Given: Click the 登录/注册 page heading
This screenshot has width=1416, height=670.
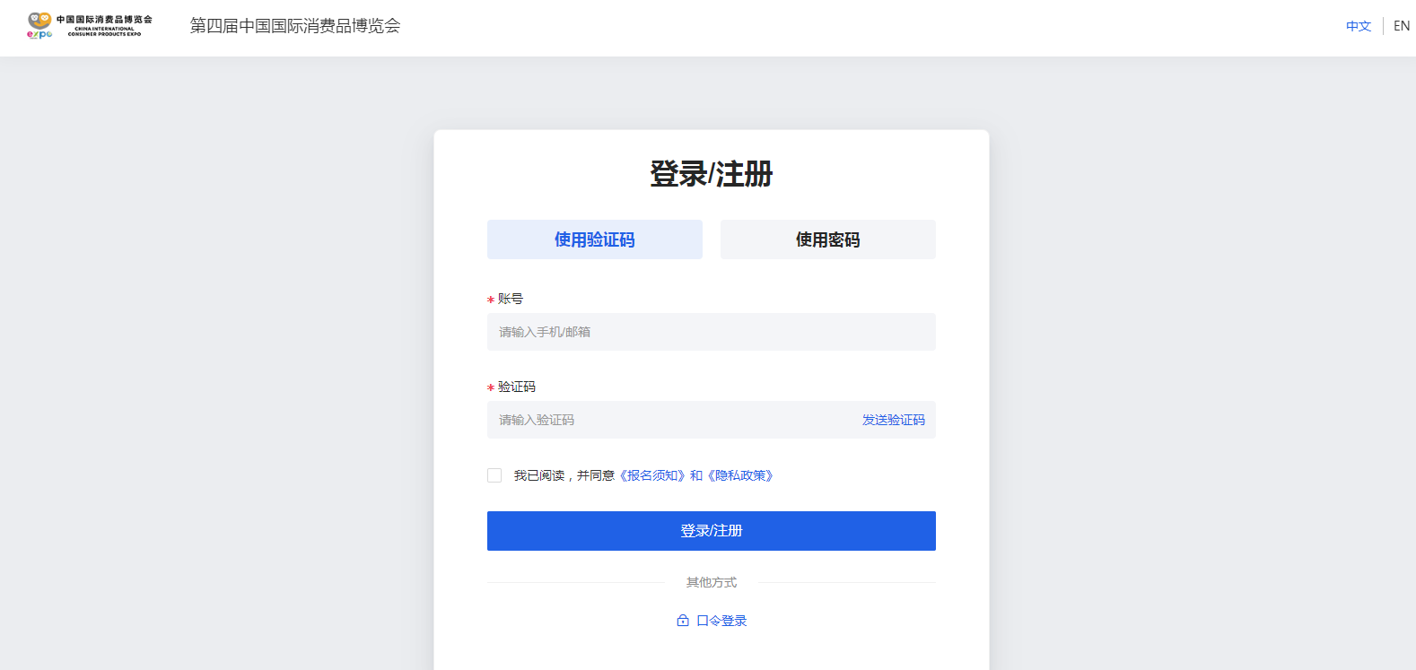Looking at the screenshot, I should coord(712,174).
